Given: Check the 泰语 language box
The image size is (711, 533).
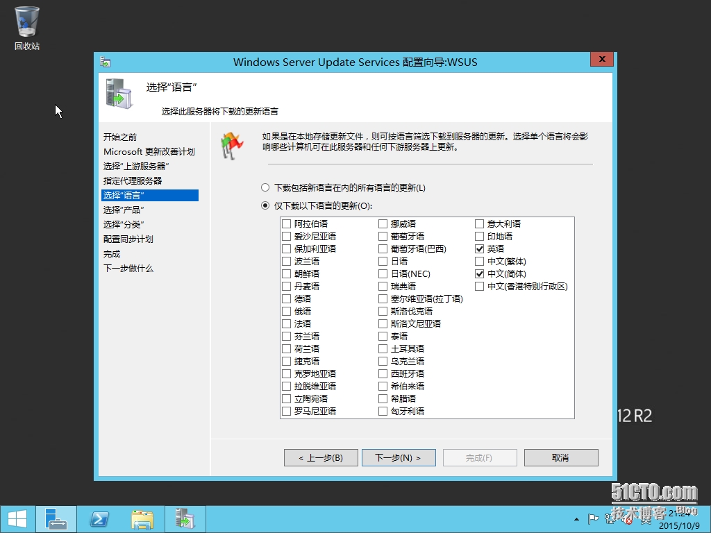Looking at the screenshot, I should click(383, 337).
